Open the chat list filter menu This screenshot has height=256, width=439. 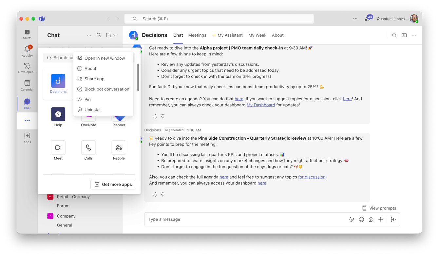(89, 35)
